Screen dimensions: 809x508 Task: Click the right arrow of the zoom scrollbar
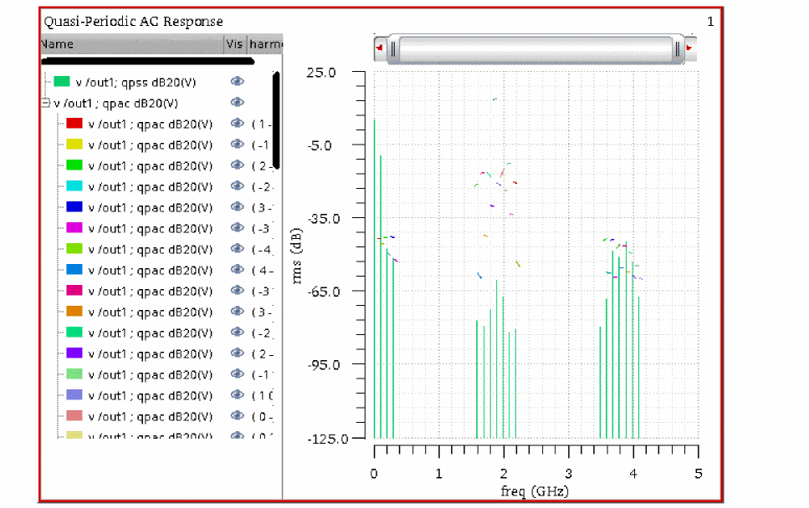[x=689, y=48]
